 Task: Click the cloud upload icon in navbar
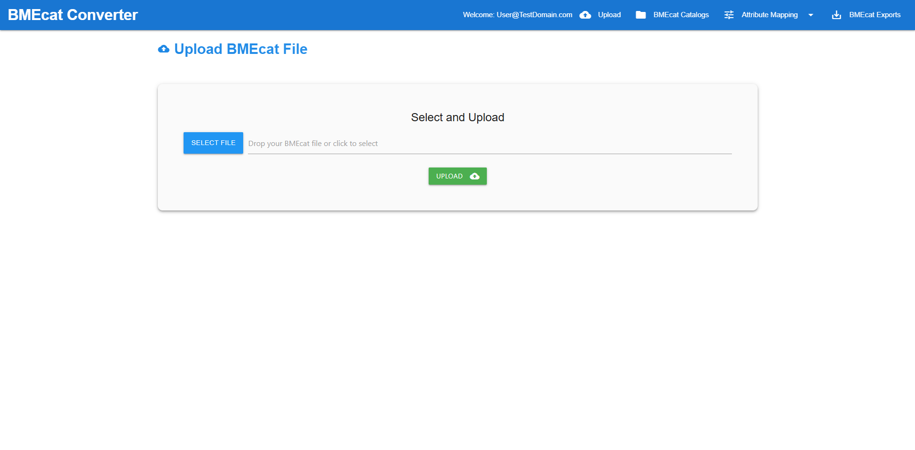585,15
